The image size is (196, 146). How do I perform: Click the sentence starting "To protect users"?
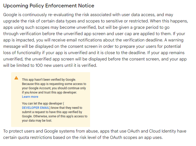point(95,134)
